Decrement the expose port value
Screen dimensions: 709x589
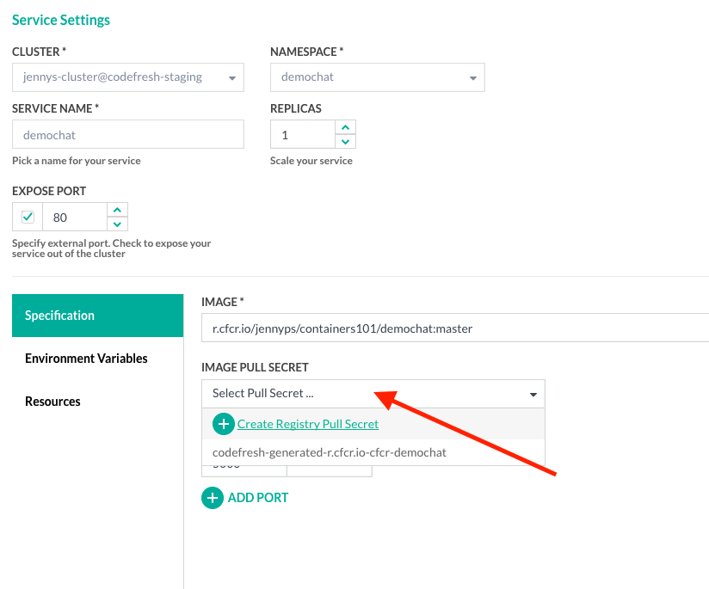coord(117,224)
